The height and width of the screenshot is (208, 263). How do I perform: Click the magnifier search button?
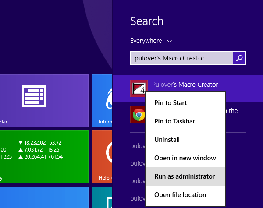tap(239, 58)
